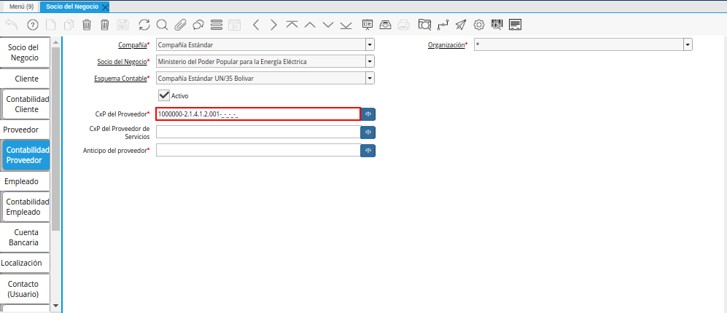Click the CxP del Proveedor account field
Viewport: 727px width, 313px height.
point(258,114)
